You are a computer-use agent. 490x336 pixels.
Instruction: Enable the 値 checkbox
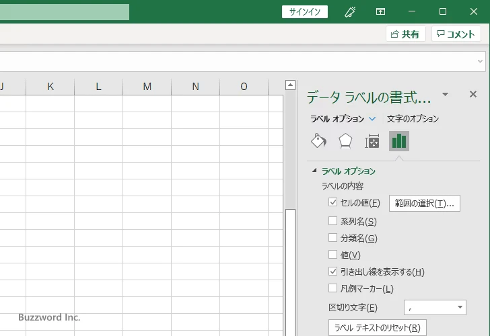pyautogui.click(x=332, y=255)
